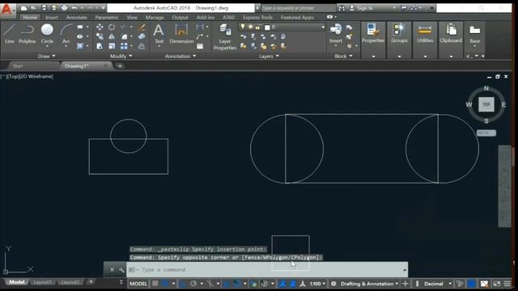Open the Parametric ribbon tab

click(106, 17)
